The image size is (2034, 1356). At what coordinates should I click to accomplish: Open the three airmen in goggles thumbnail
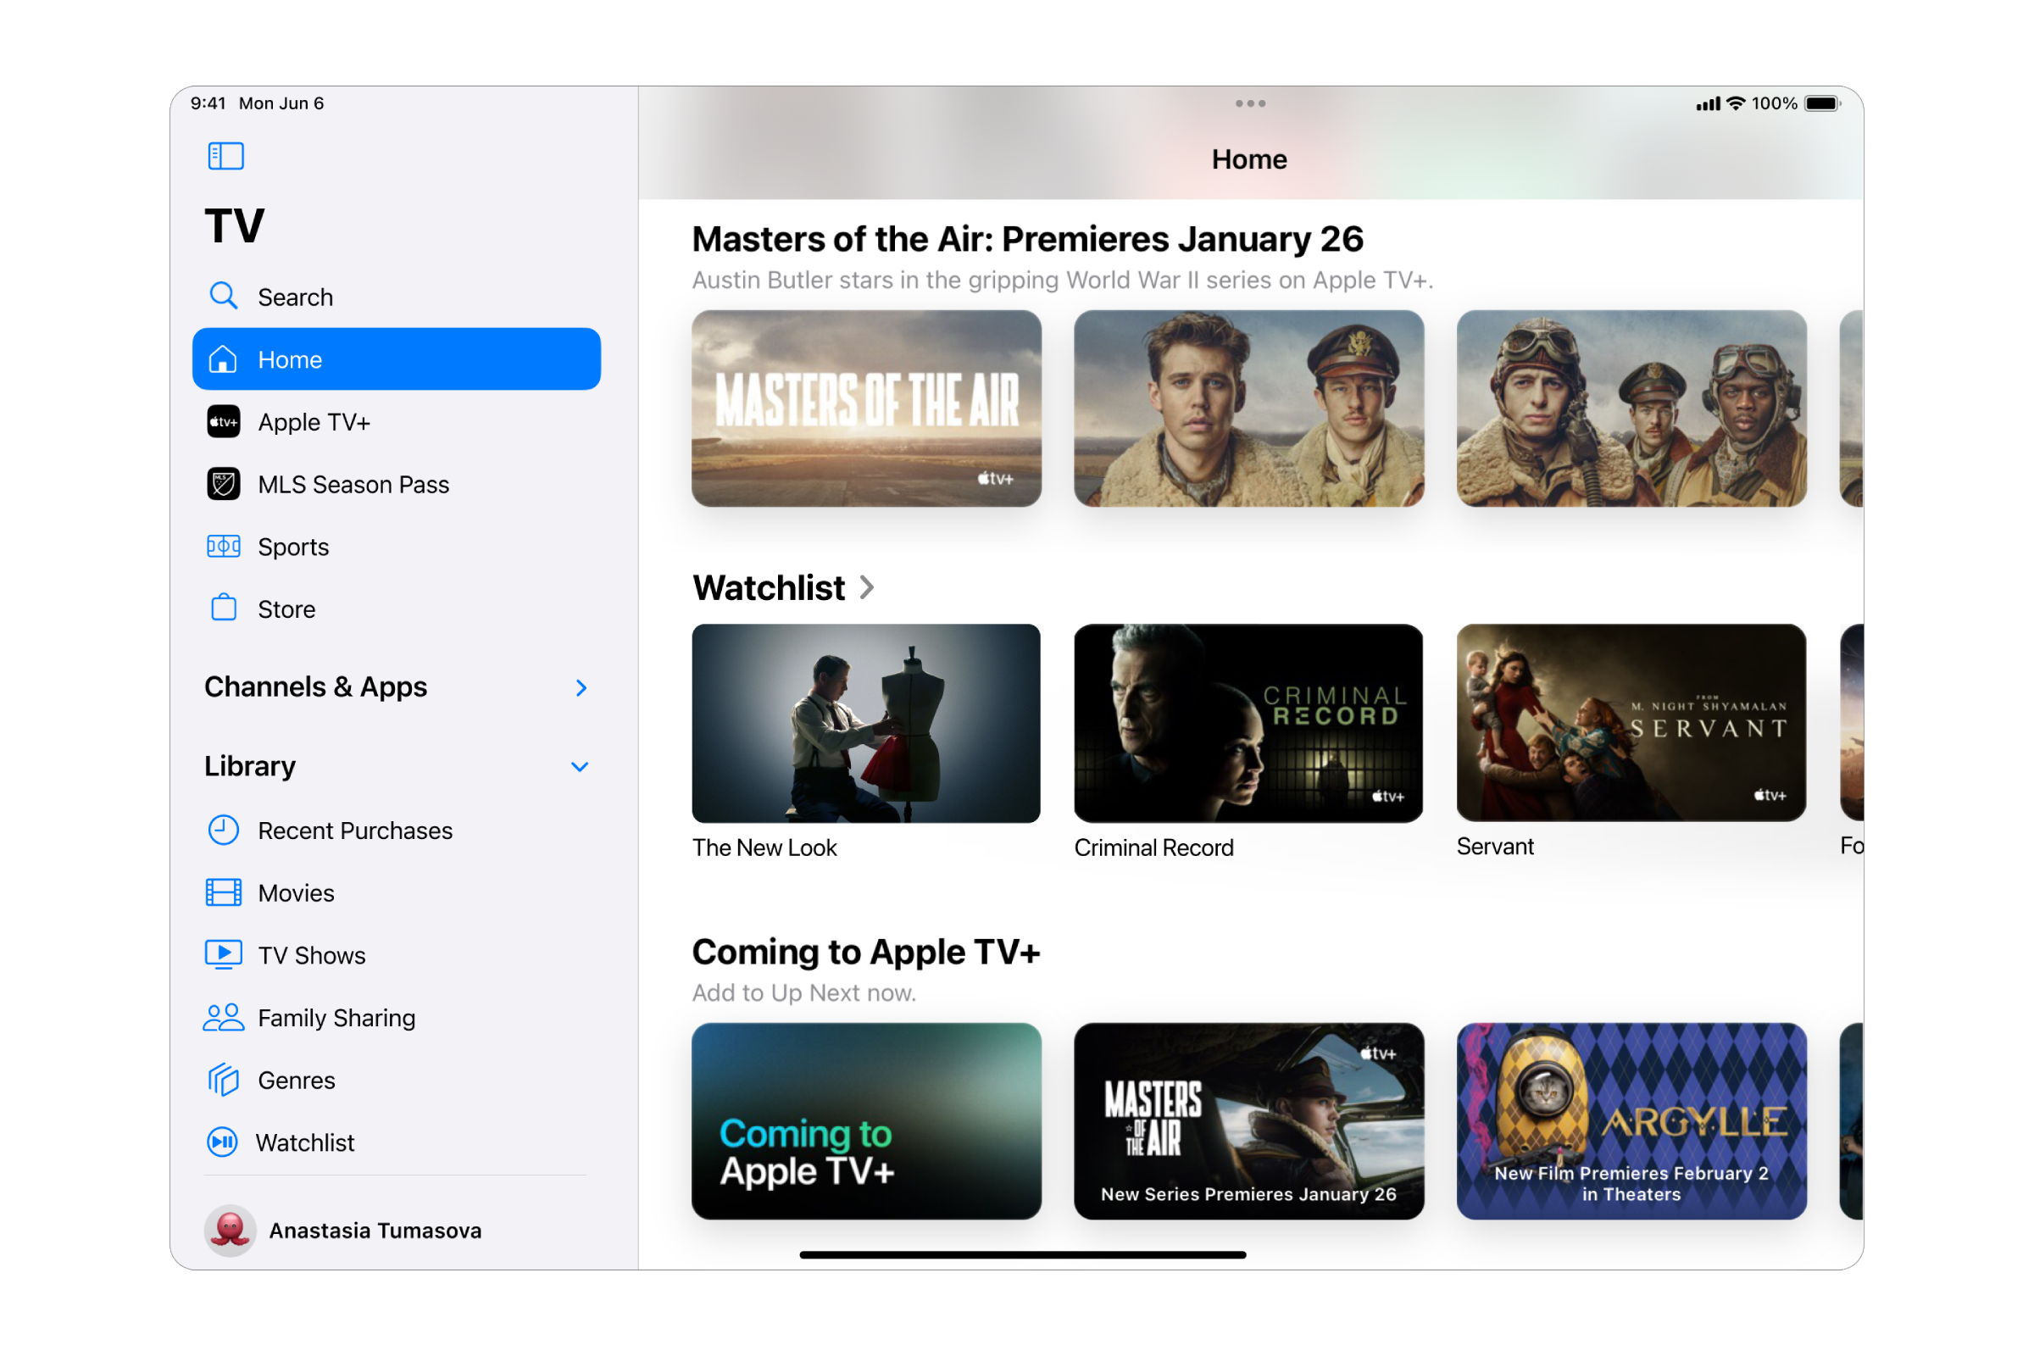(x=1632, y=408)
